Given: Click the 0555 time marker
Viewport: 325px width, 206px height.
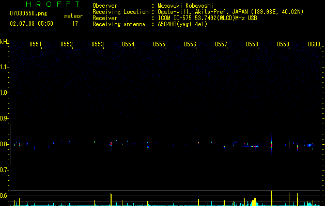Looking at the screenshot, I should 159,44.
